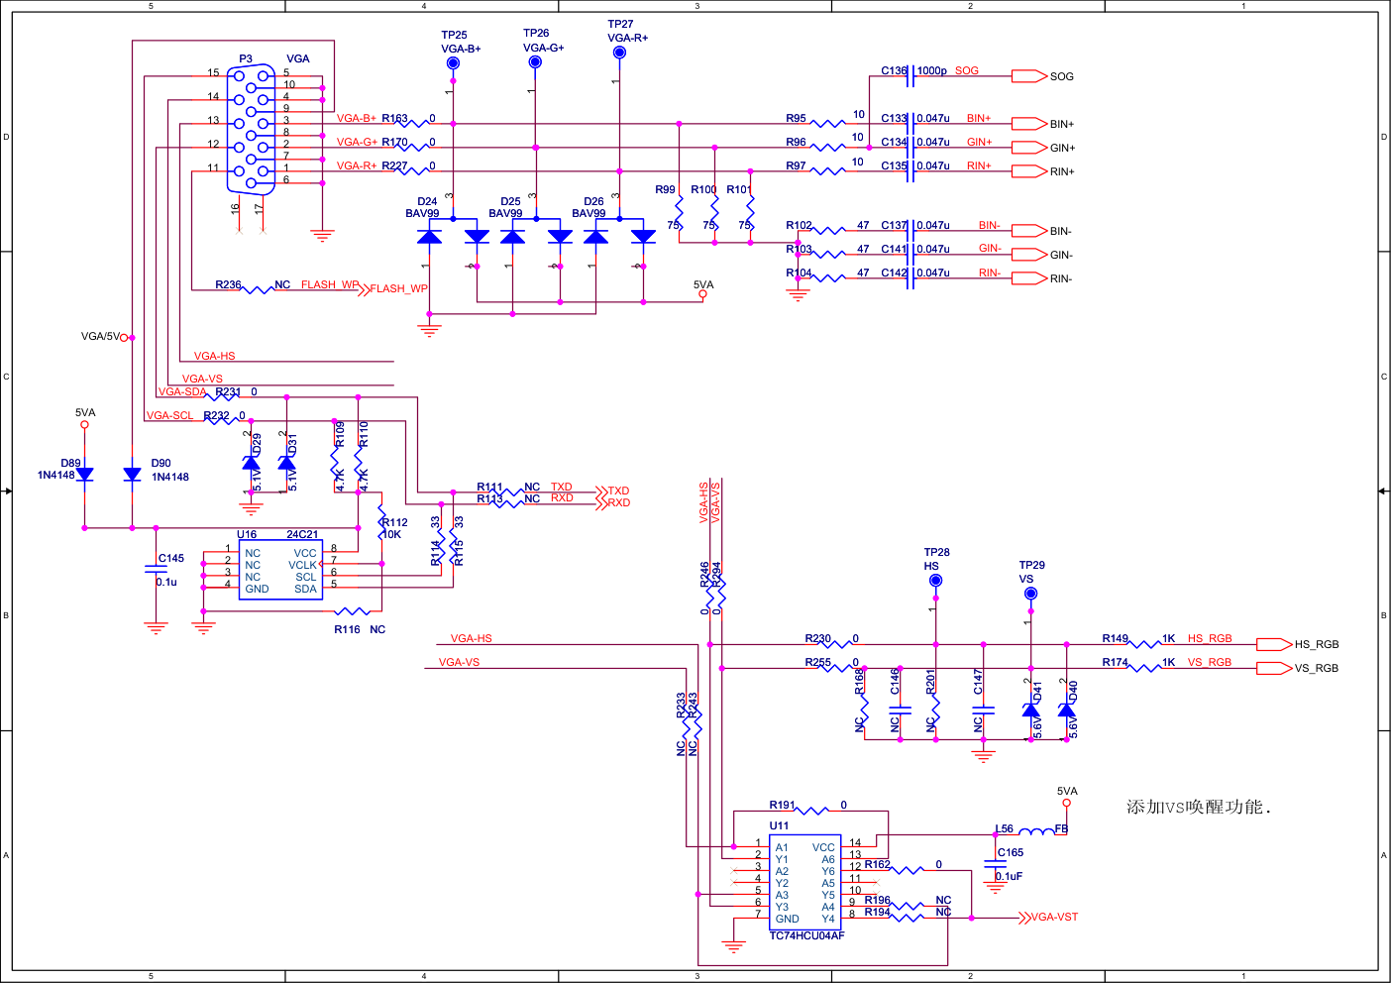Click the VGA/5V power node circle
The image size is (1391, 983).
(x=124, y=338)
